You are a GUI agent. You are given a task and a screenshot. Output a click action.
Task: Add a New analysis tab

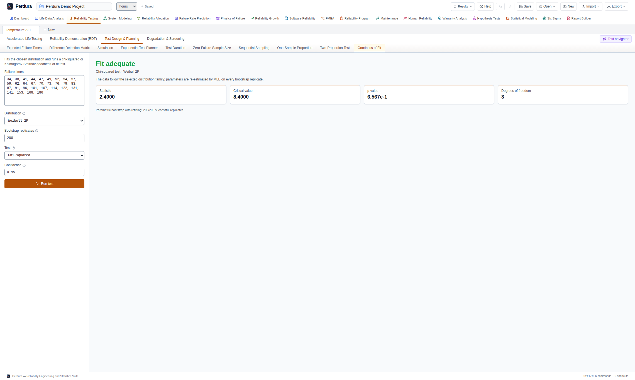coord(49,30)
